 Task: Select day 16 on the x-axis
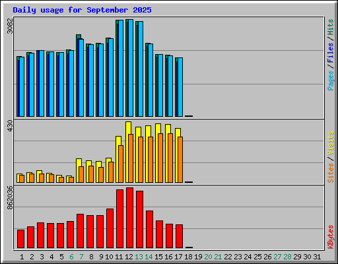pyautogui.click(x=168, y=257)
